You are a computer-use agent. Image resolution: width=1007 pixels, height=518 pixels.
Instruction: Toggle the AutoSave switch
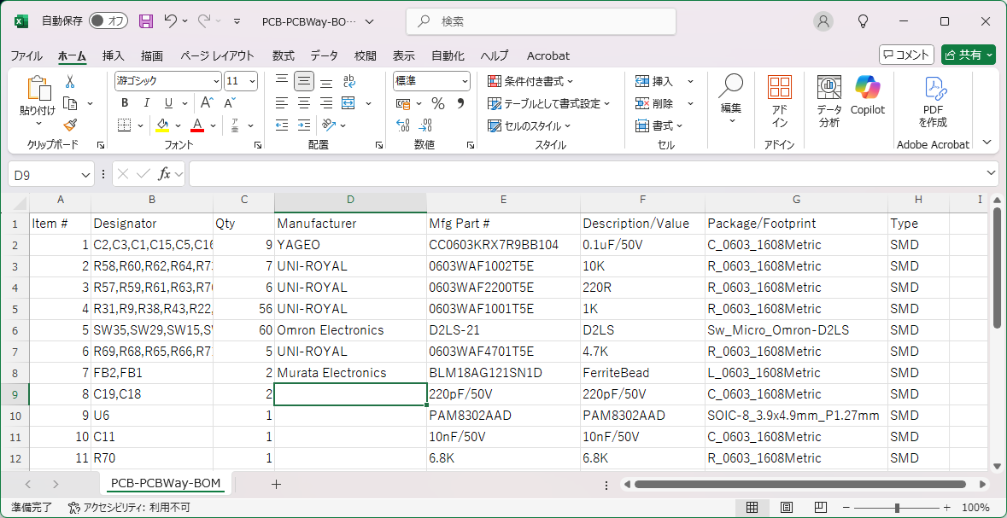click(x=108, y=21)
